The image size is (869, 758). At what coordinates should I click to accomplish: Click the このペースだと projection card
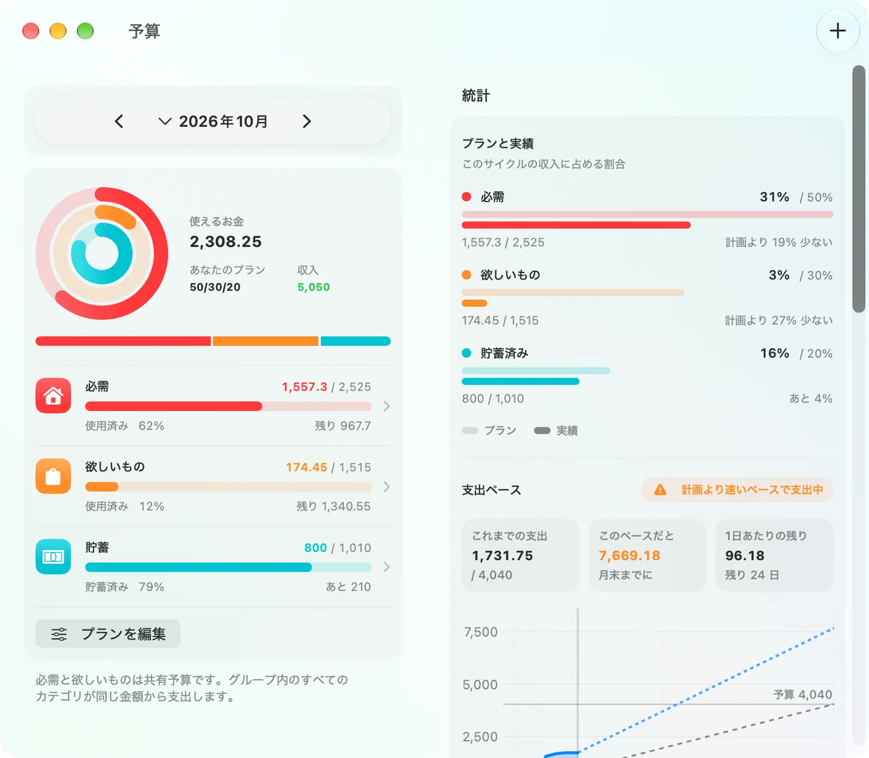pos(647,555)
